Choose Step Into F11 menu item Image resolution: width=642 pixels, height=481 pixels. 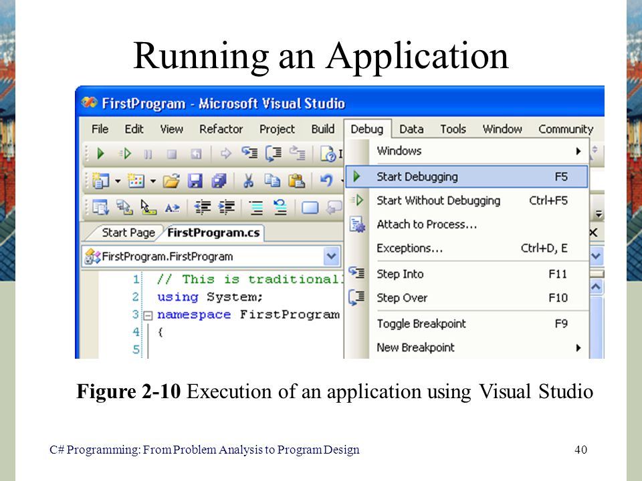tap(467, 274)
